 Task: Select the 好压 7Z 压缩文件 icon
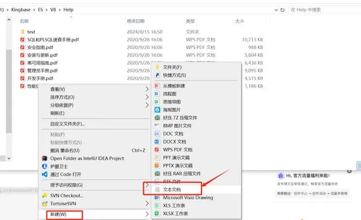pyautogui.click(x=157, y=118)
